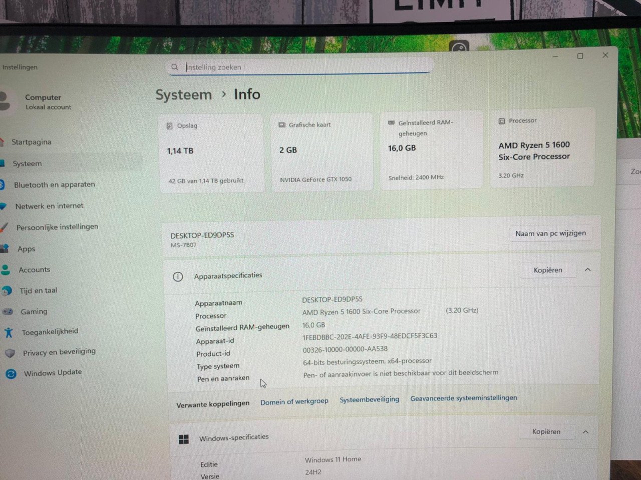Click the Windows 11 Home edition text

(x=333, y=459)
